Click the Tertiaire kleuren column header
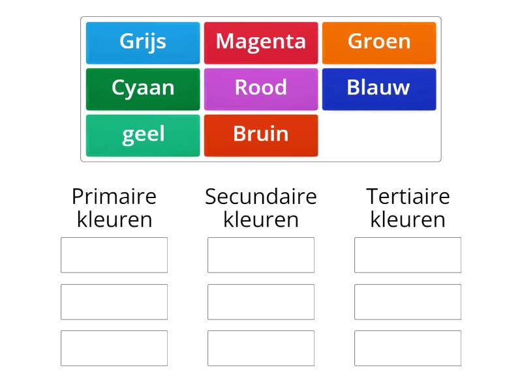This screenshot has width=522, height=391. 408,207
